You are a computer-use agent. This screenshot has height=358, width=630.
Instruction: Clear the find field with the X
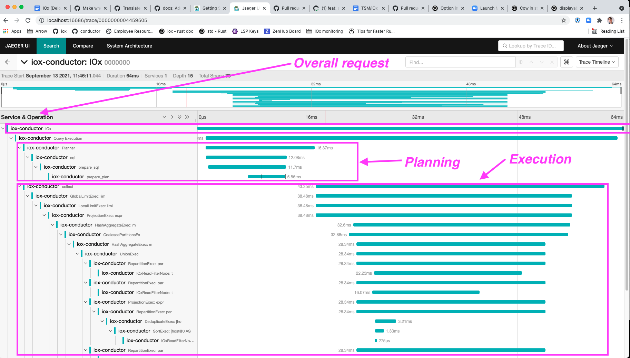[x=552, y=62]
